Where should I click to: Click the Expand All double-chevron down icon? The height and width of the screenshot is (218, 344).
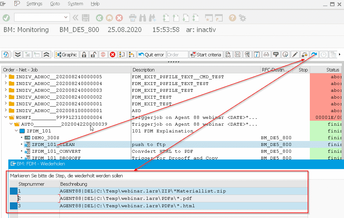18,54
